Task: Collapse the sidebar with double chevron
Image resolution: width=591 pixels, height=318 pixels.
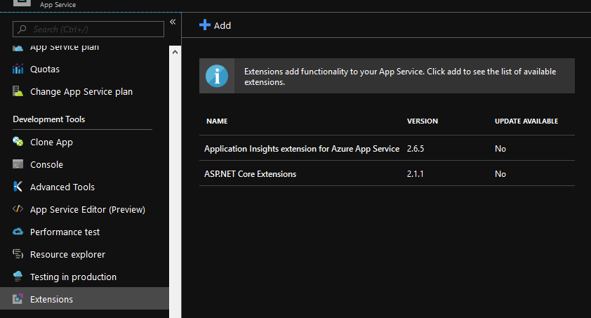Action: tap(173, 22)
